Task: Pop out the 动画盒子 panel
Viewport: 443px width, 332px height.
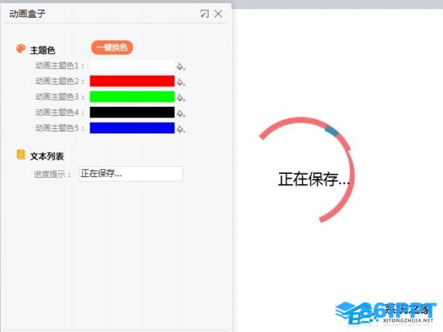Action: (x=204, y=13)
